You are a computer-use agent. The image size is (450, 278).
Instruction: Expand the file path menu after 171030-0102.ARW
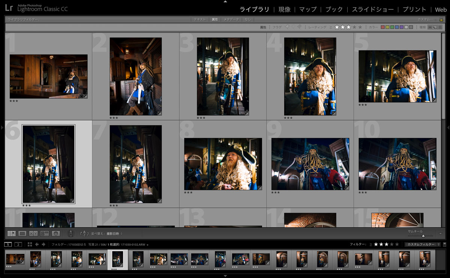pyautogui.click(x=147, y=245)
